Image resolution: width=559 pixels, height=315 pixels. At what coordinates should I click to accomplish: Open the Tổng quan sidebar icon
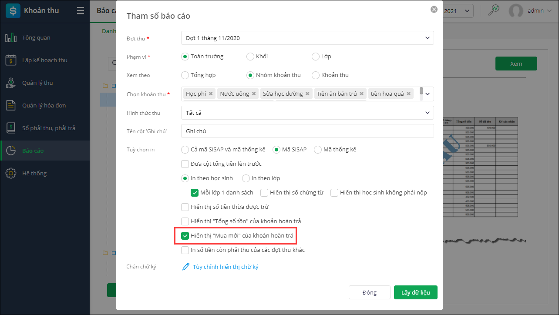11,38
